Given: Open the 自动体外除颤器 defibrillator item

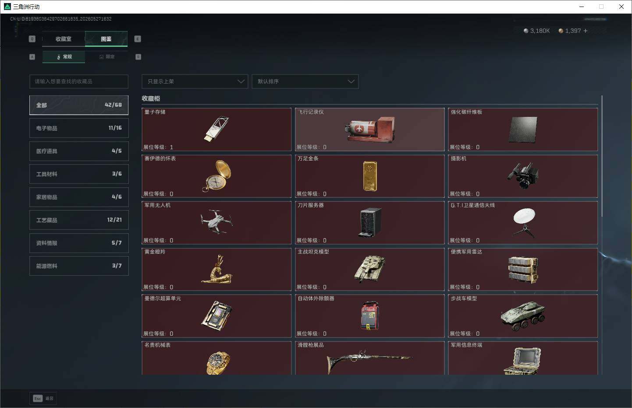Looking at the screenshot, I should click(370, 316).
